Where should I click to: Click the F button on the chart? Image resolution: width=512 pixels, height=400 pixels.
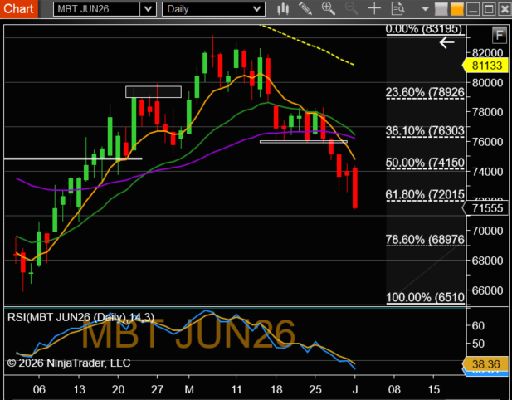[499, 35]
